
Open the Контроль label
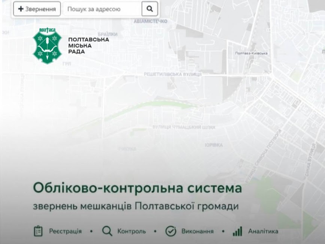(132, 231)
